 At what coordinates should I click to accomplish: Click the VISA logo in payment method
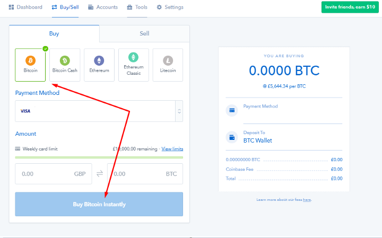click(25, 111)
